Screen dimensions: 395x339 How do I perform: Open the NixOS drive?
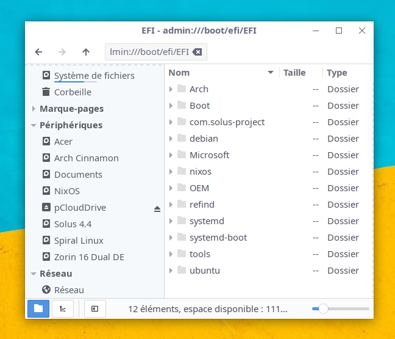point(66,191)
